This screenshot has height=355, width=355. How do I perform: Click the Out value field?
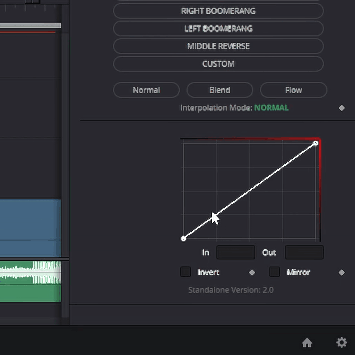click(x=304, y=252)
